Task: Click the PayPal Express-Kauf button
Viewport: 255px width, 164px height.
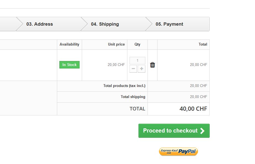Action: 178,152
